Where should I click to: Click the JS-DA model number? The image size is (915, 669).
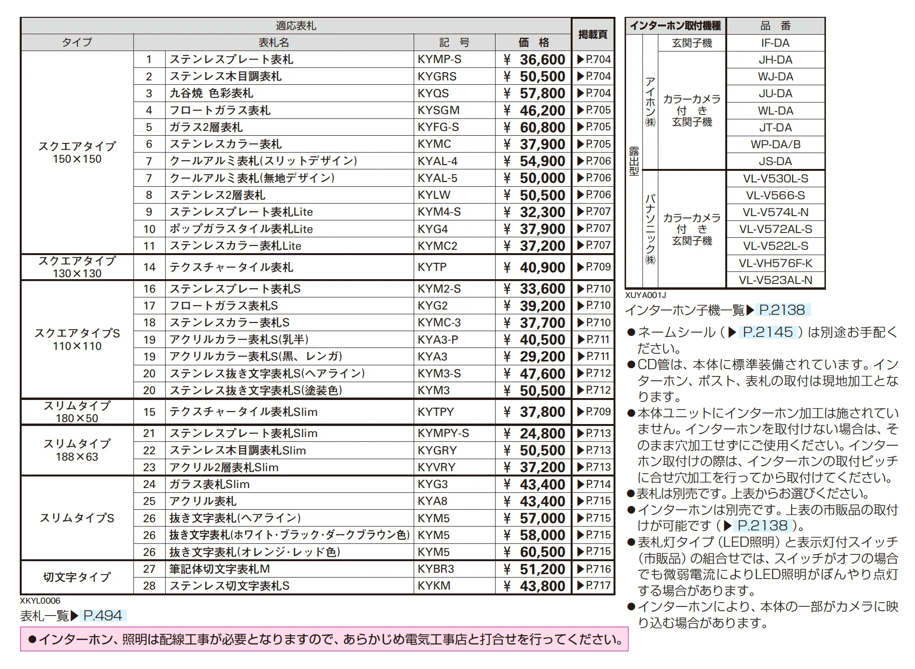775,161
